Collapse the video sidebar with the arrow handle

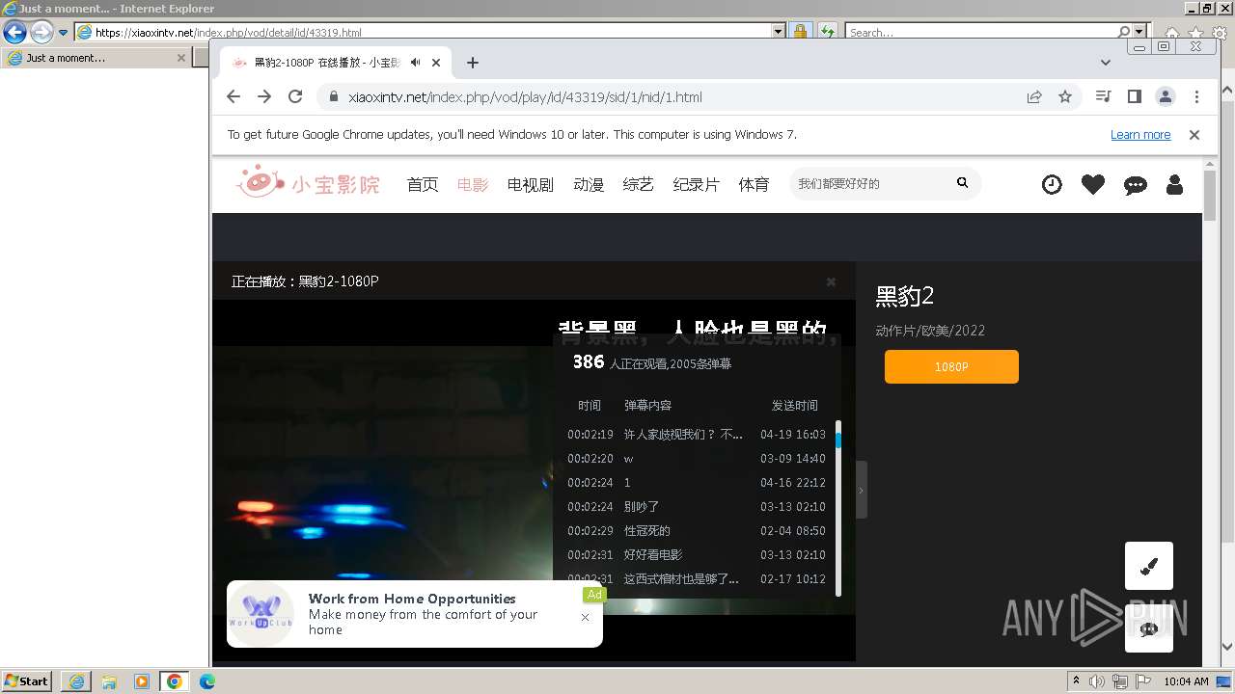pyautogui.click(x=861, y=490)
